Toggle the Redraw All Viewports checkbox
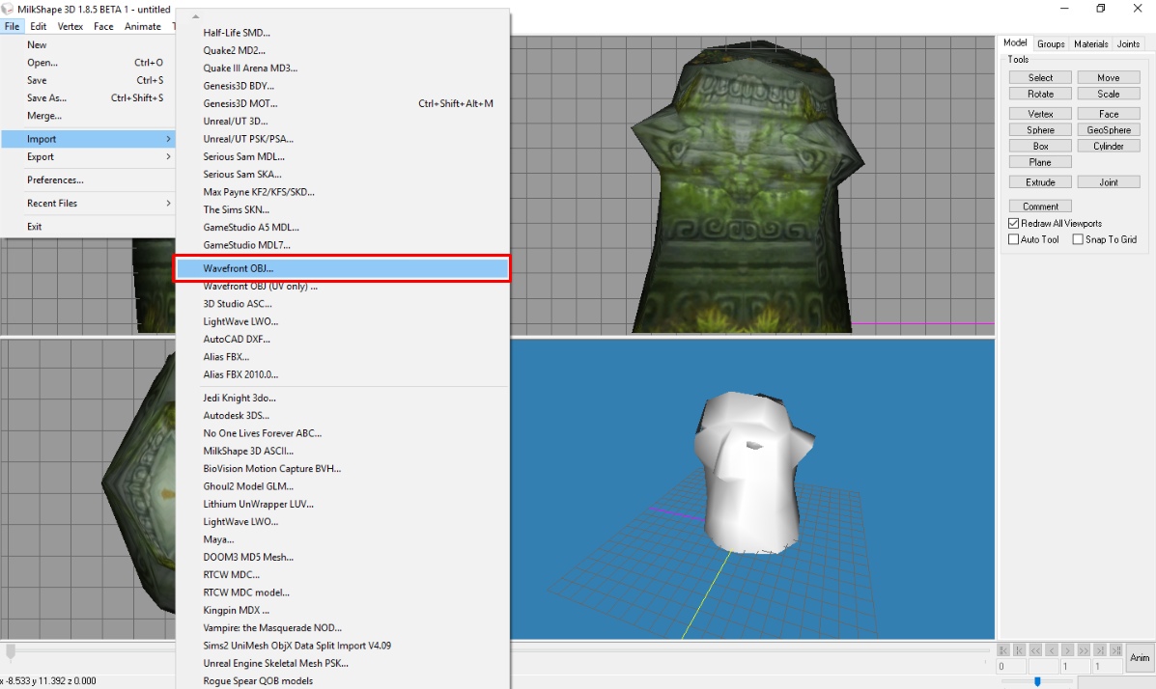 click(1014, 223)
